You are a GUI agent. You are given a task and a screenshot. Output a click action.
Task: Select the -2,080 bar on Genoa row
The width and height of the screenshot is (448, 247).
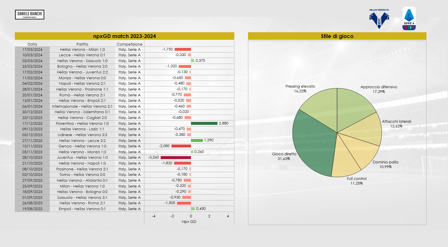point(181,146)
